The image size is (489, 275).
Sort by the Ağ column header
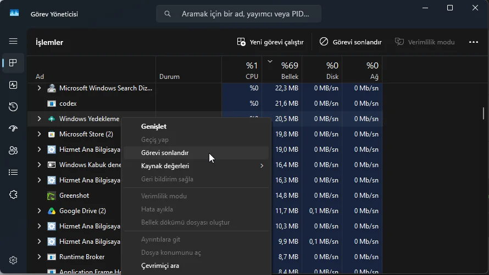362,70
